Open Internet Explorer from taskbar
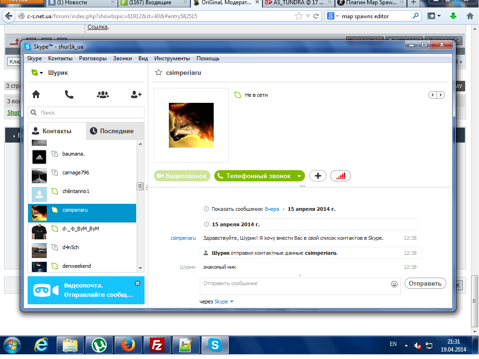This screenshot has height=359, width=479. [41, 345]
